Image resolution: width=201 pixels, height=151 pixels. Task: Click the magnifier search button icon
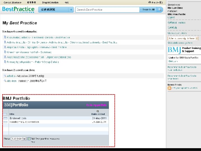click(160, 10)
